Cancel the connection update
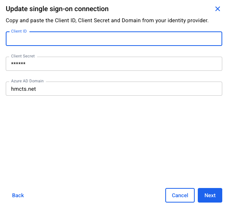 [180, 195]
